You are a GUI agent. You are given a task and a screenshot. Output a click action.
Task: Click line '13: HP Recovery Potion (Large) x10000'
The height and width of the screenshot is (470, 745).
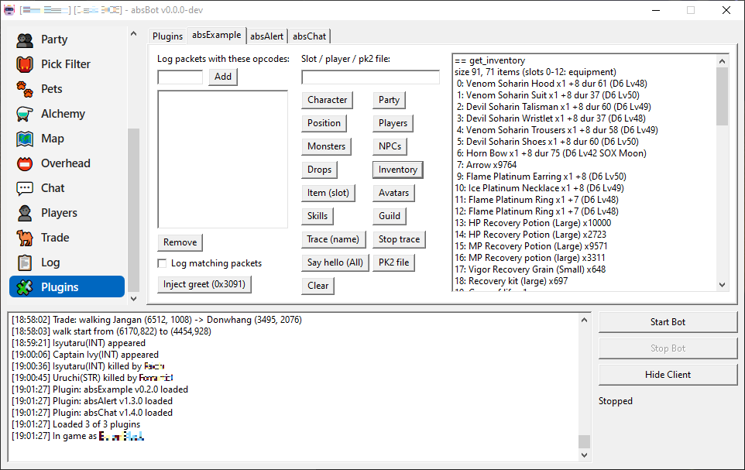(x=533, y=223)
